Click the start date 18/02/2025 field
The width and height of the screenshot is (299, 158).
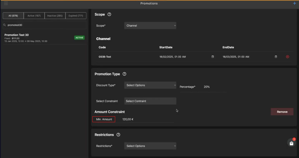(x=187, y=57)
